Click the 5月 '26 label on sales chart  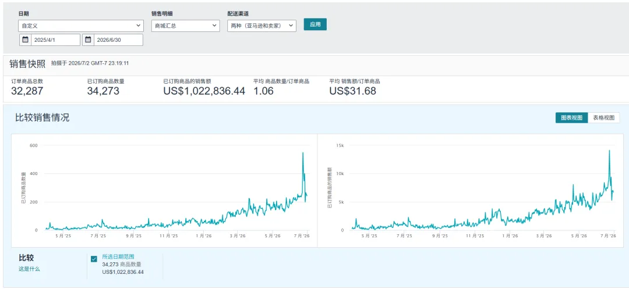tap(578, 236)
